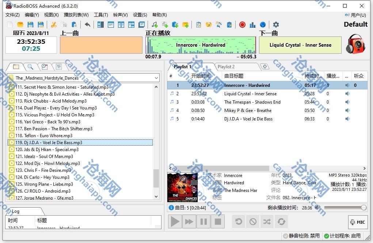Viewport: 373px width, 243px height.
Task: Click the red record button in toolbar
Action: 242,25
